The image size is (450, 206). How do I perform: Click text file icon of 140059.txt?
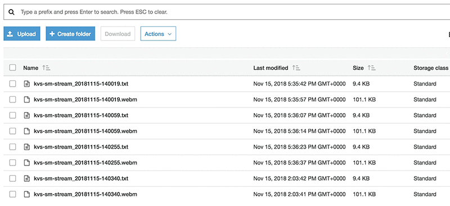tap(26, 115)
